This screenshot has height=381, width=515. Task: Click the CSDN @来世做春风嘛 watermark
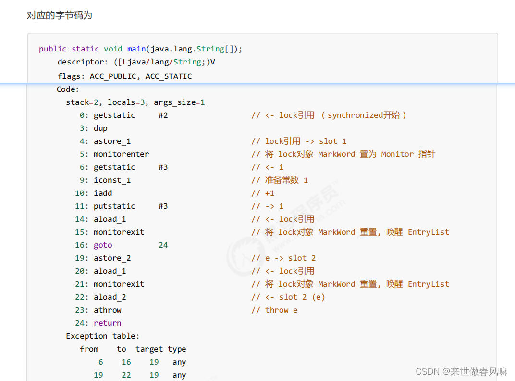pos(461,371)
